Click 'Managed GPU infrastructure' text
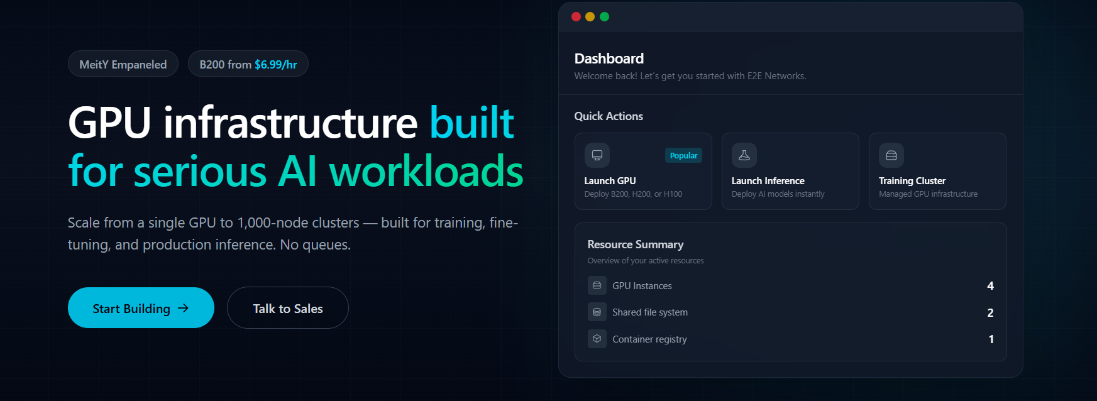The image size is (1097, 401). pos(928,194)
